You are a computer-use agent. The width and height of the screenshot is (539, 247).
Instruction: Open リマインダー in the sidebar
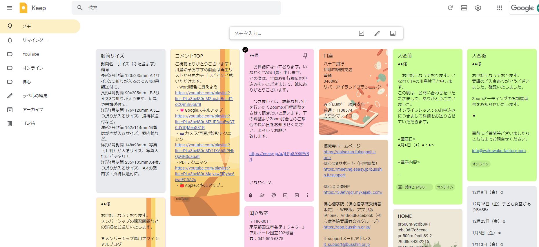point(35,40)
